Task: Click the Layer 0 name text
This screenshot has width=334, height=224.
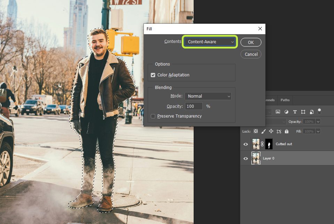Action: 269,158
